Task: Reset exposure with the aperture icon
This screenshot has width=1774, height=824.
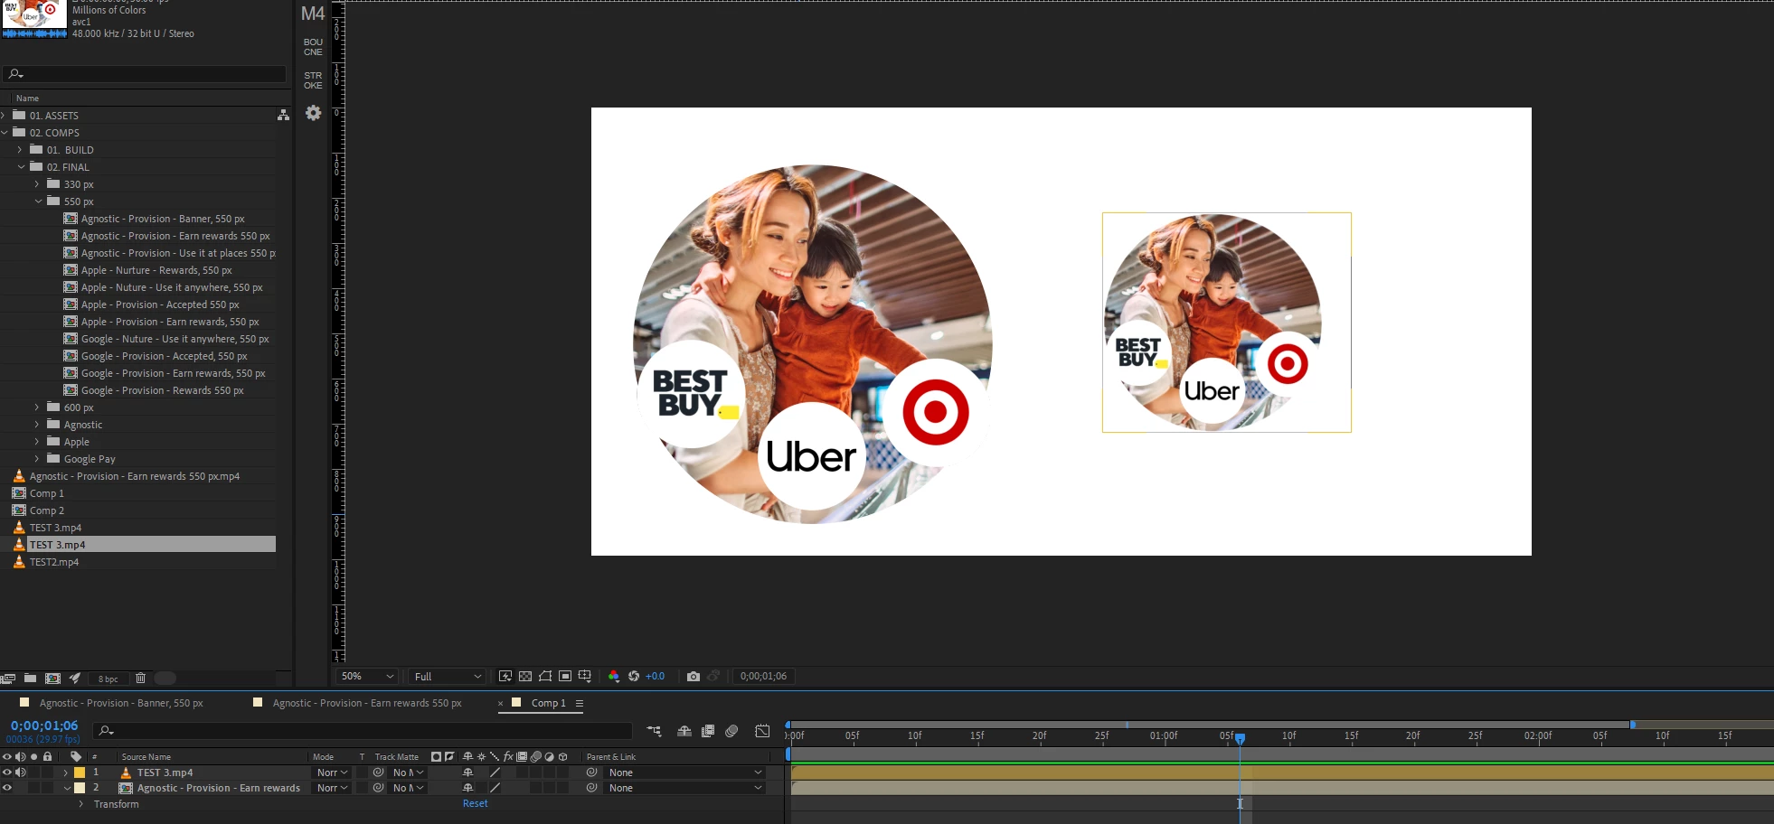Action: coord(634,677)
